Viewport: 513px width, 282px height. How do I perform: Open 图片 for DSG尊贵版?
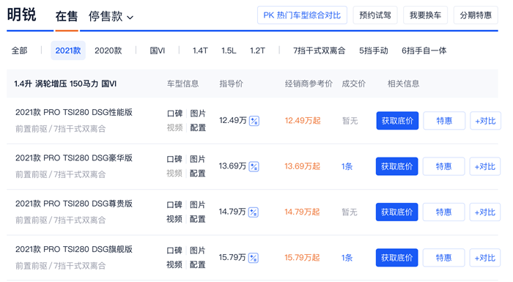[198, 205]
